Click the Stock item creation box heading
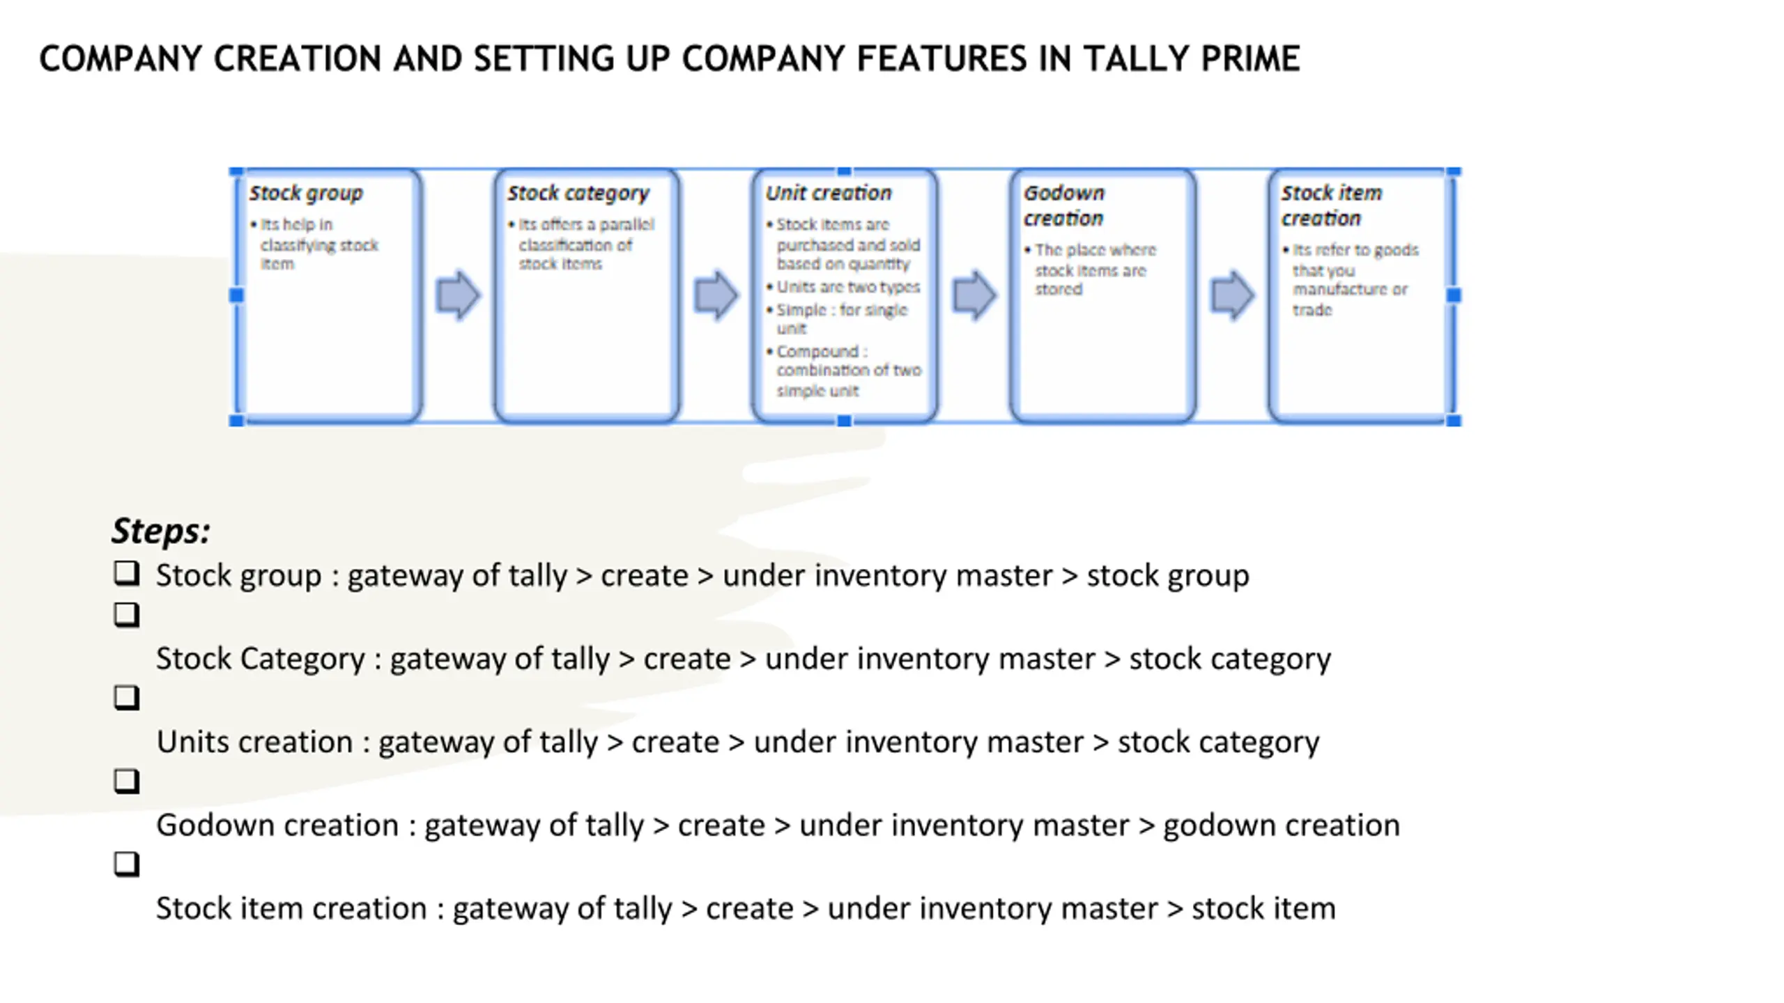The image size is (1784, 1003). pos(1331,205)
